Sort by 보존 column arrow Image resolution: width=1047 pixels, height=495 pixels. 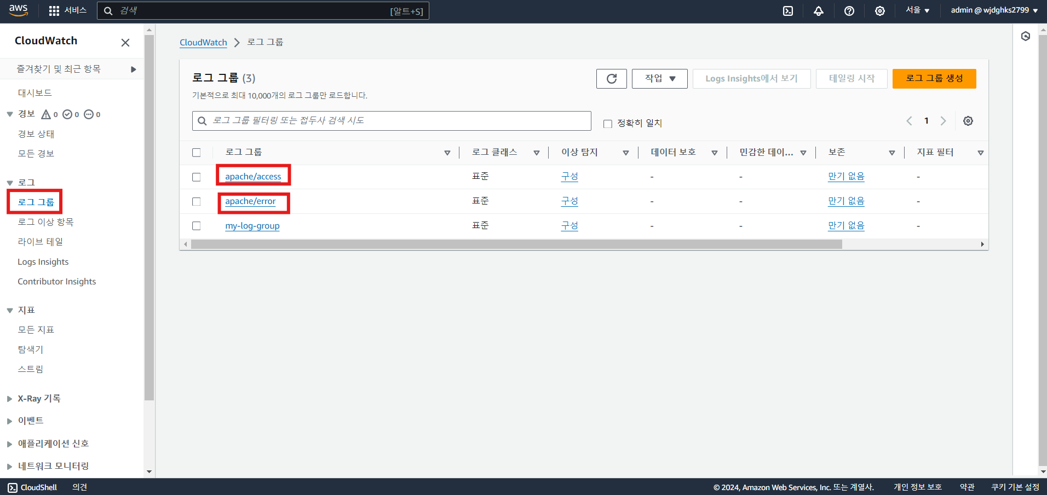[892, 153]
